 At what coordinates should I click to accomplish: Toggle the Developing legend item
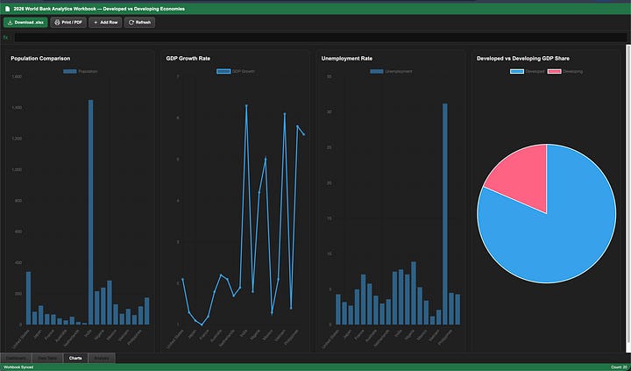point(565,71)
